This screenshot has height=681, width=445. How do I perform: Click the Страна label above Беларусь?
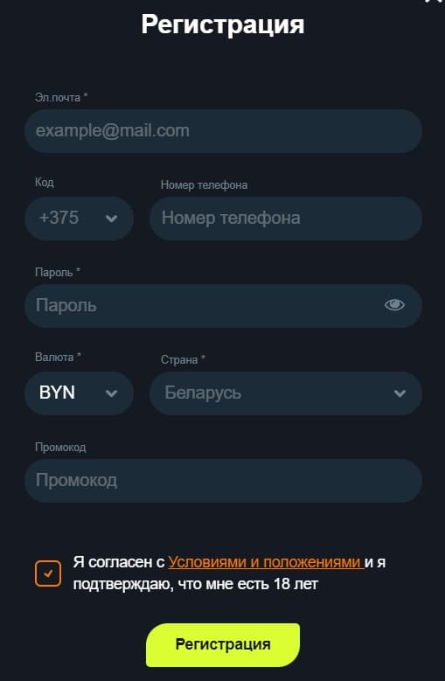pyautogui.click(x=184, y=360)
